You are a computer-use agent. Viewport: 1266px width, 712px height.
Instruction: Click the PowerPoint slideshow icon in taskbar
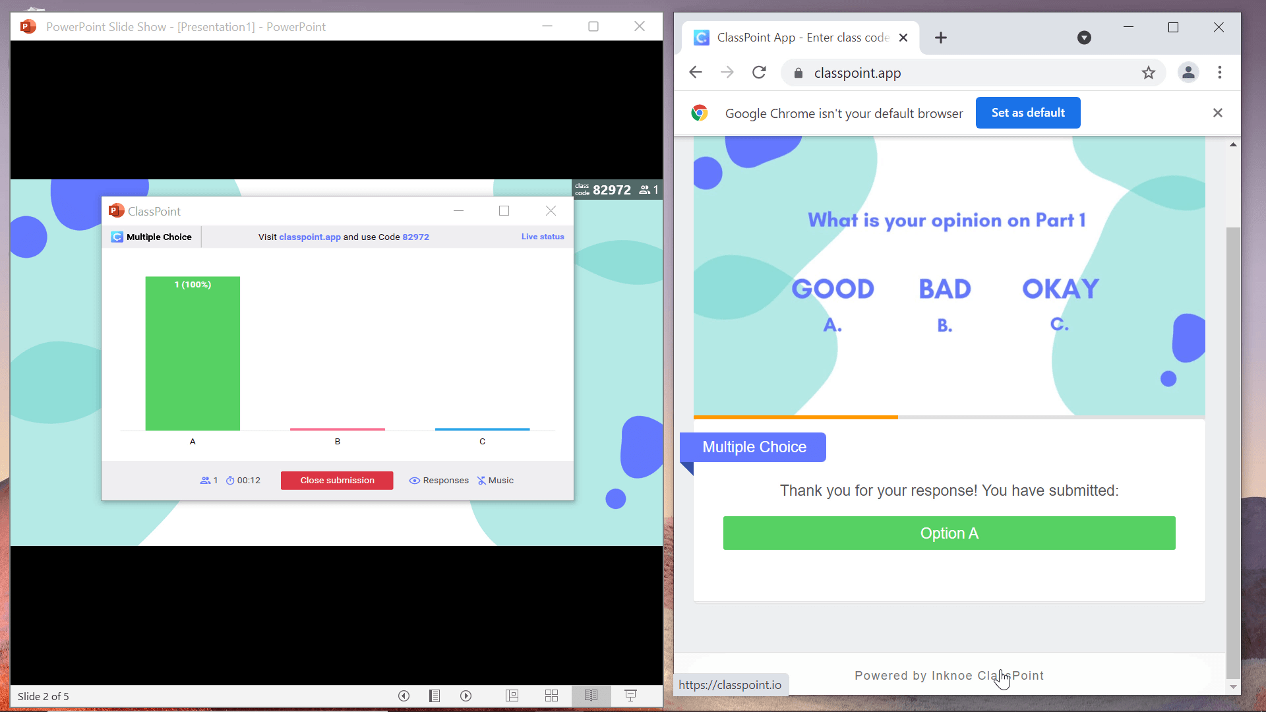631,696
